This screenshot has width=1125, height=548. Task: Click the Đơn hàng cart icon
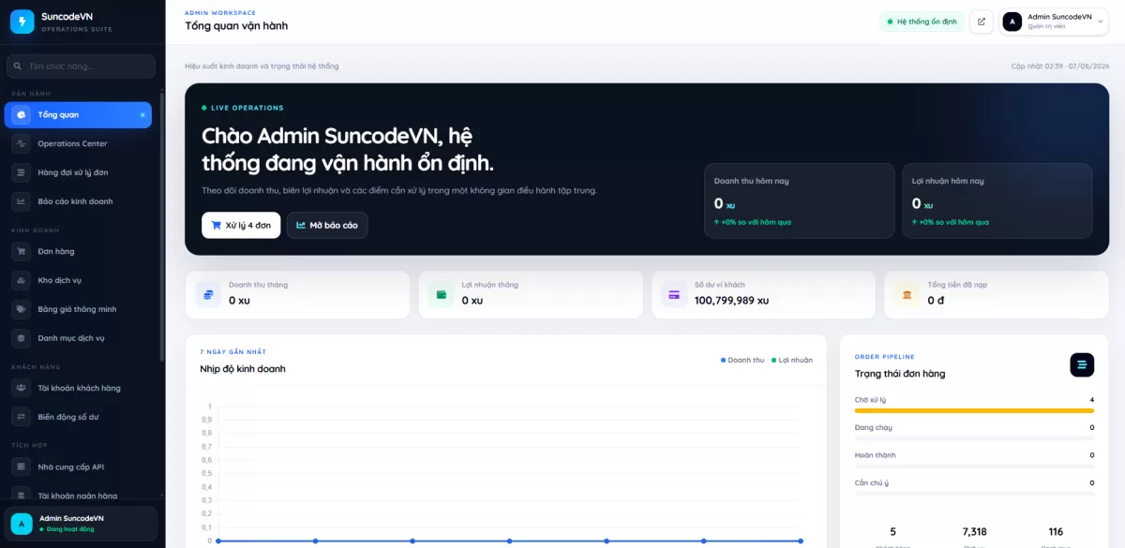22,251
